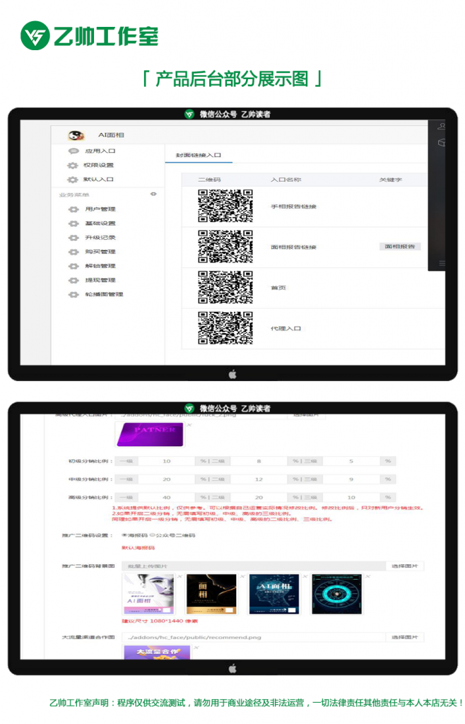Screen dimensions: 465x724
Task: Click 高级分销比例 second-level field showing 20
Action: [259, 497]
